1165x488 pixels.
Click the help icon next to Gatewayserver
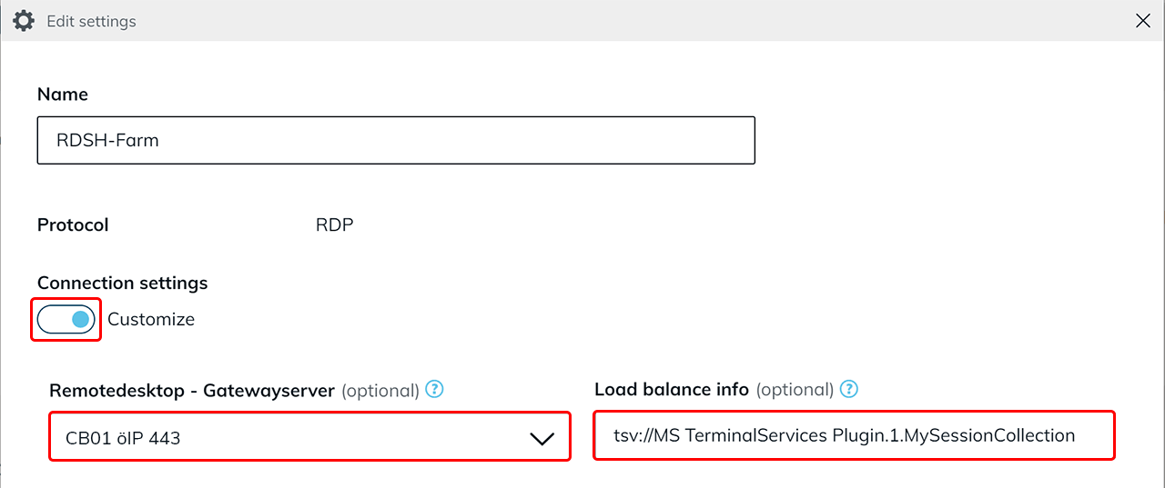click(x=435, y=390)
